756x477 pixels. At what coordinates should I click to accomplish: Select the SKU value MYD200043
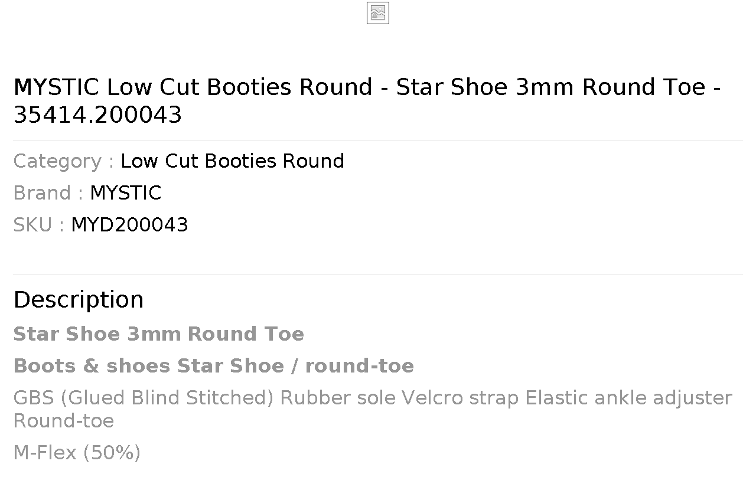point(129,225)
